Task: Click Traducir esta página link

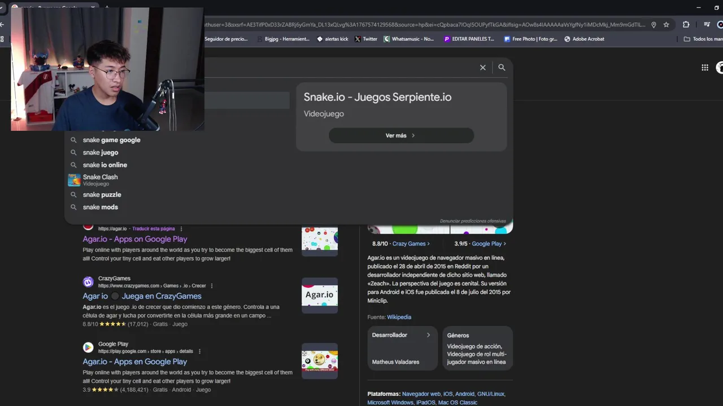Action: point(153,229)
